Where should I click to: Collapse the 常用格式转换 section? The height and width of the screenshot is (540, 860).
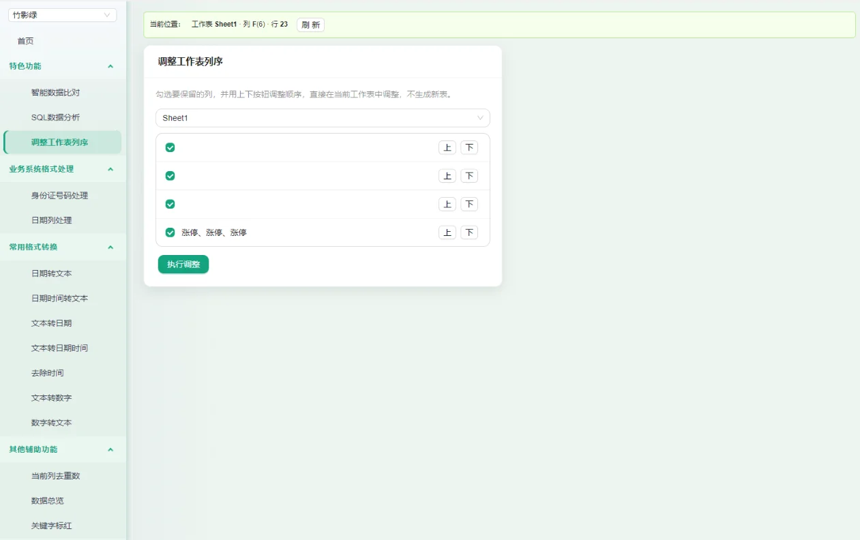(63, 247)
